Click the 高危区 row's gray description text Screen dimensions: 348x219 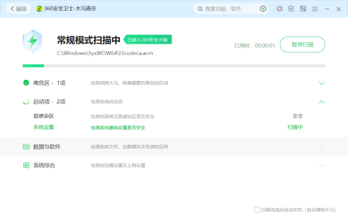(129, 83)
